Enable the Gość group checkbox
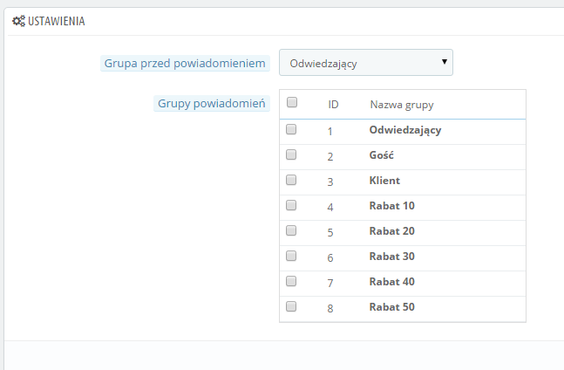564x370 pixels. (x=291, y=154)
